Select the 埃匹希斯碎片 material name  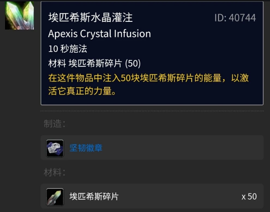(x=94, y=197)
